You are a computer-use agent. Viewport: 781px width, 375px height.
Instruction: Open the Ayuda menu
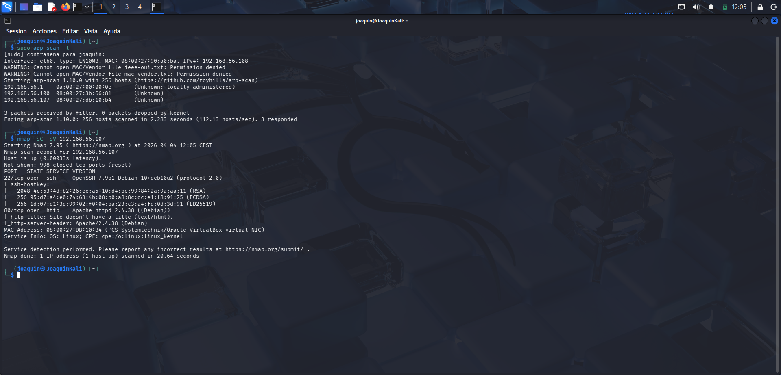pyautogui.click(x=111, y=31)
